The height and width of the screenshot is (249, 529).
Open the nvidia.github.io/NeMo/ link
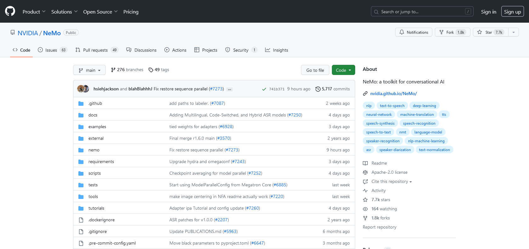click(394, 93)
